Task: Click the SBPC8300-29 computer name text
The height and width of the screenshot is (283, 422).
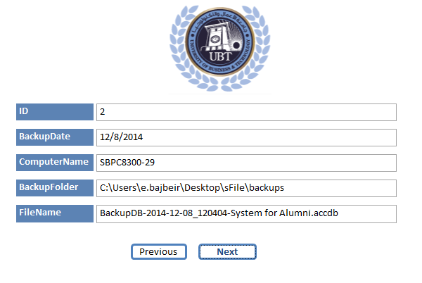Action: click(x=127, y=163)
